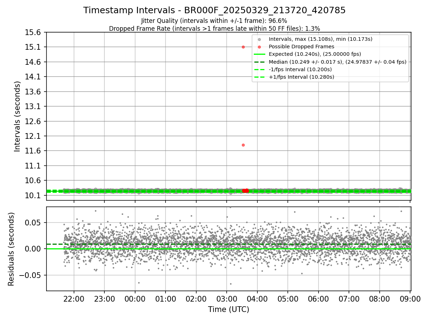429x322 pixels.
Task: Click the 23:00 time tick label
Action: click(105, 299)
